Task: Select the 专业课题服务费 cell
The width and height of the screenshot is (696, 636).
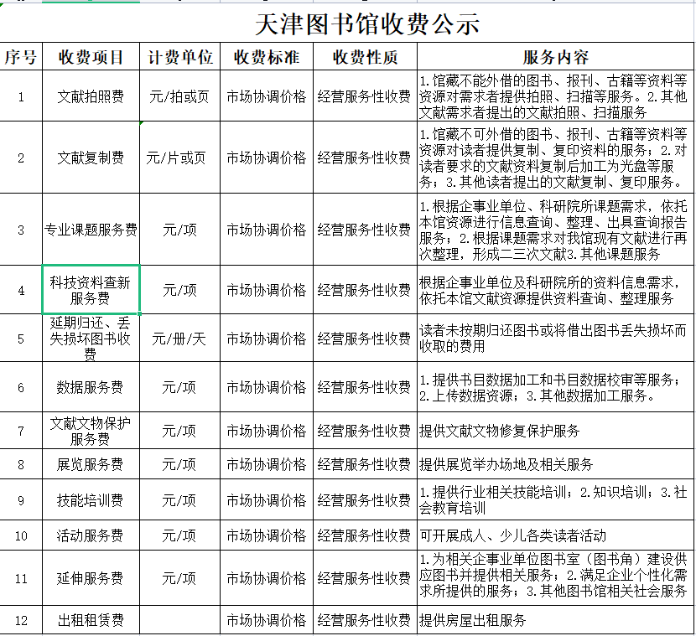Action: (91, 230)
